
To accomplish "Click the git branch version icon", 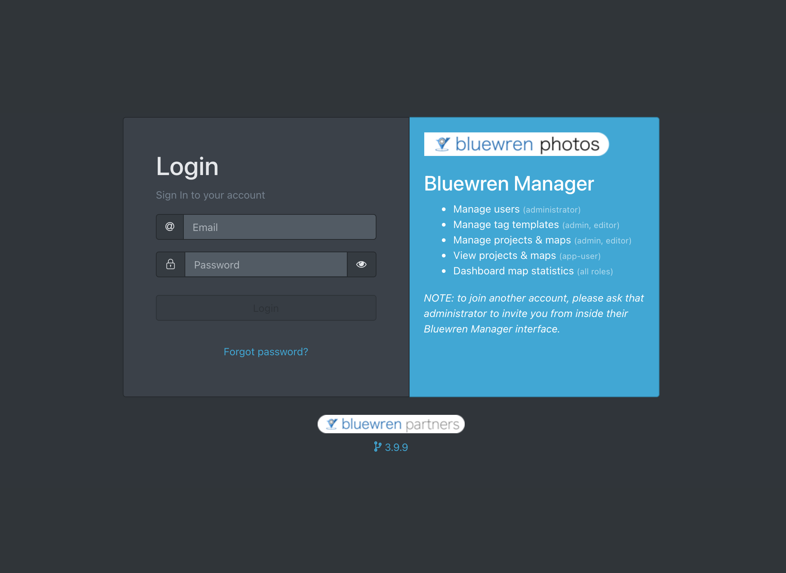I will click(x=378, y=446).
